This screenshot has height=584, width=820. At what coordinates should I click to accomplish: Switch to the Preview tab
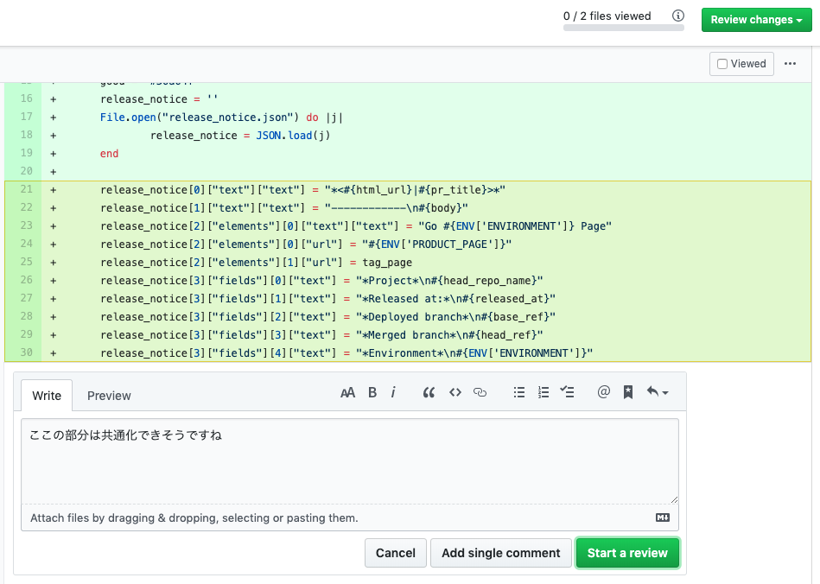(x=109, y=396)
